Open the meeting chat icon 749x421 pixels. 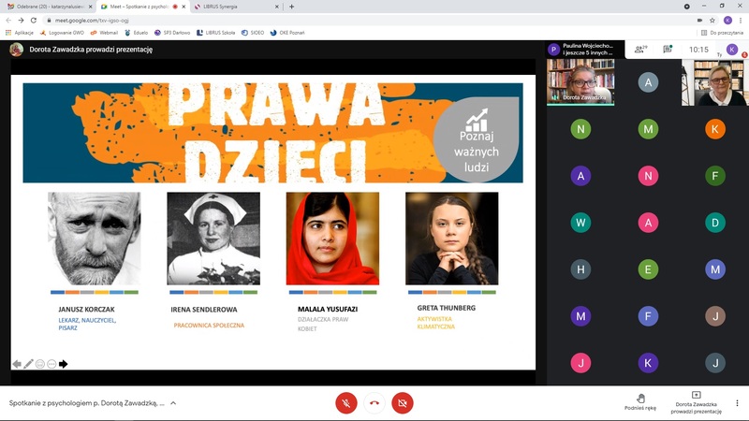(x=668, y=50)
